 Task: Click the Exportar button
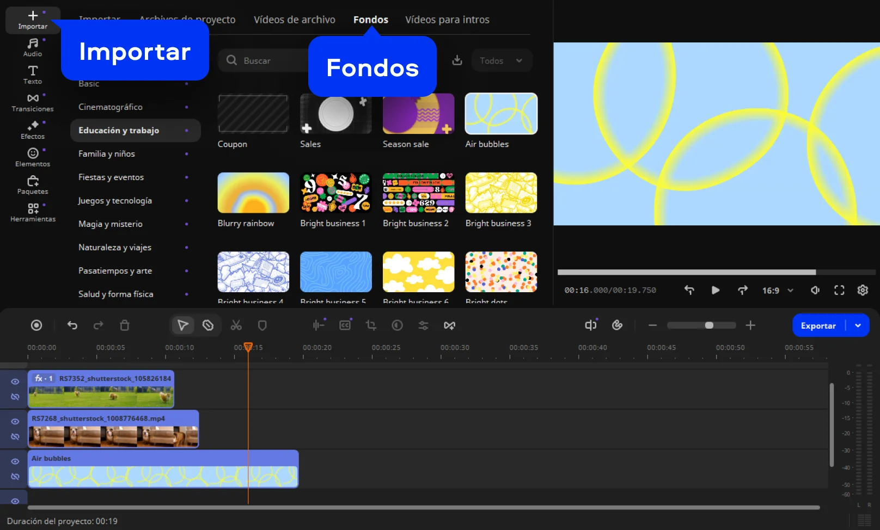[818, 325]
